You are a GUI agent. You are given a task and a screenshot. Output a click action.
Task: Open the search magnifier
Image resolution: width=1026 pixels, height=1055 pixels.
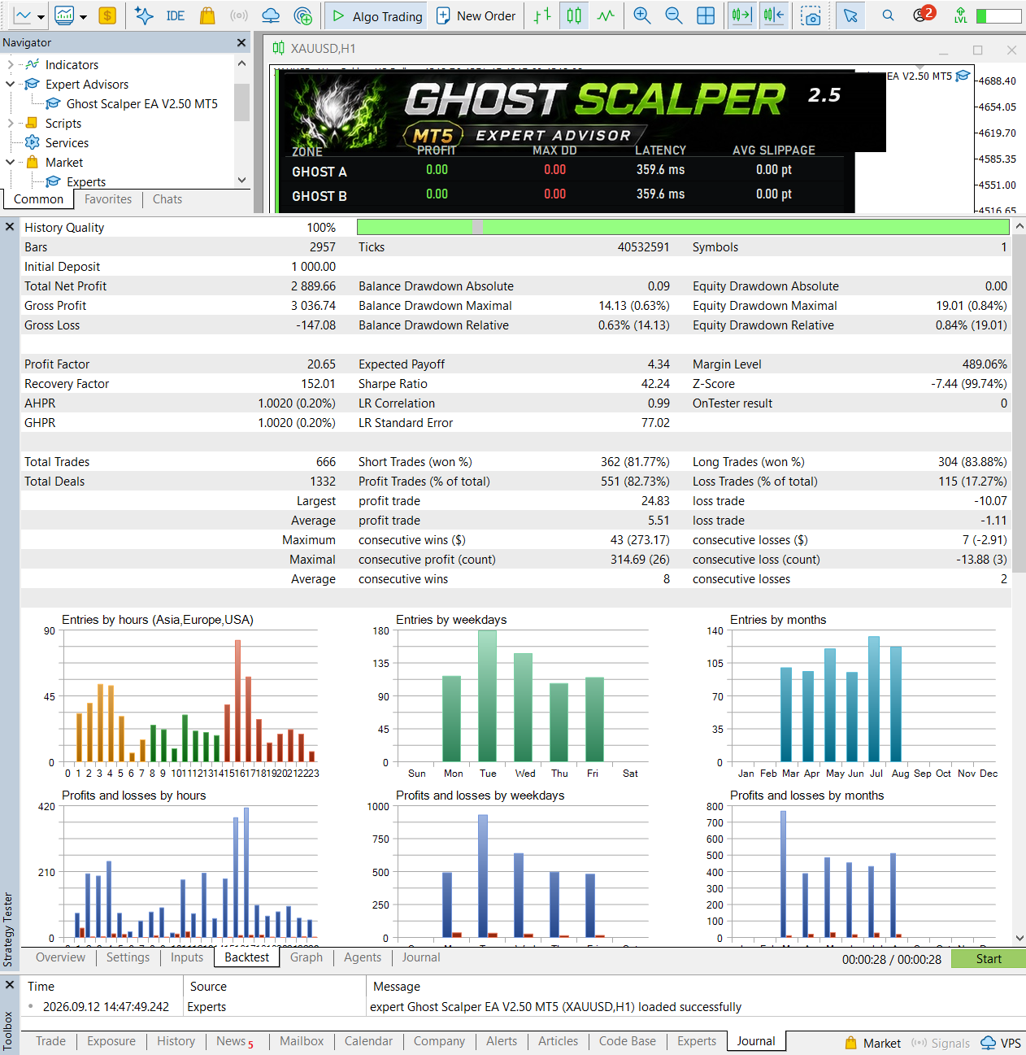[x=888, y=15]
